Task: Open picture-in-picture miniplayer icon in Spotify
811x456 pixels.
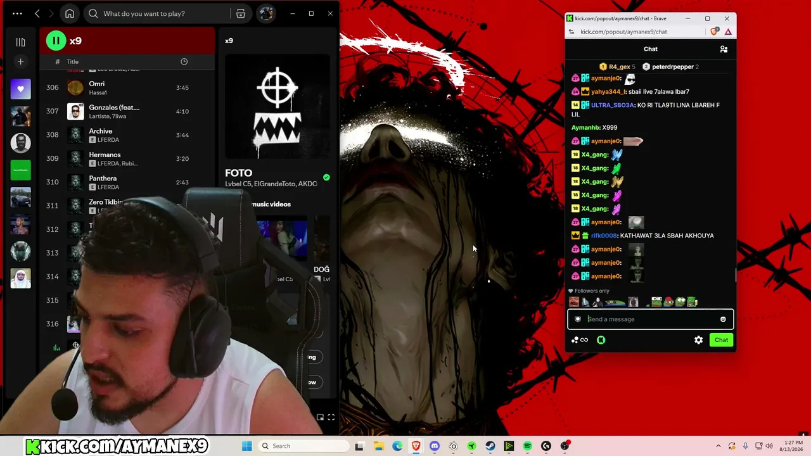Action: 320,417
